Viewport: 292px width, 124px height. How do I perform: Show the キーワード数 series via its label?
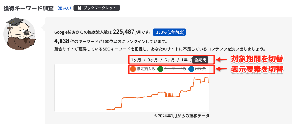point(175,69)
